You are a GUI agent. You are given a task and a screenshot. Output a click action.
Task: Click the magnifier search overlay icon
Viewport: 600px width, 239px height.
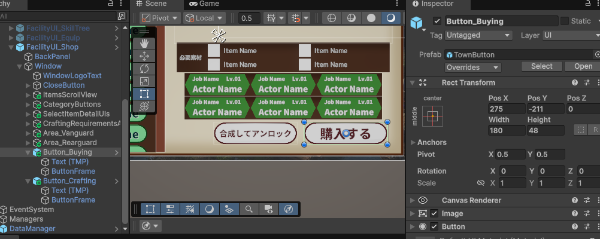point(249,209)
